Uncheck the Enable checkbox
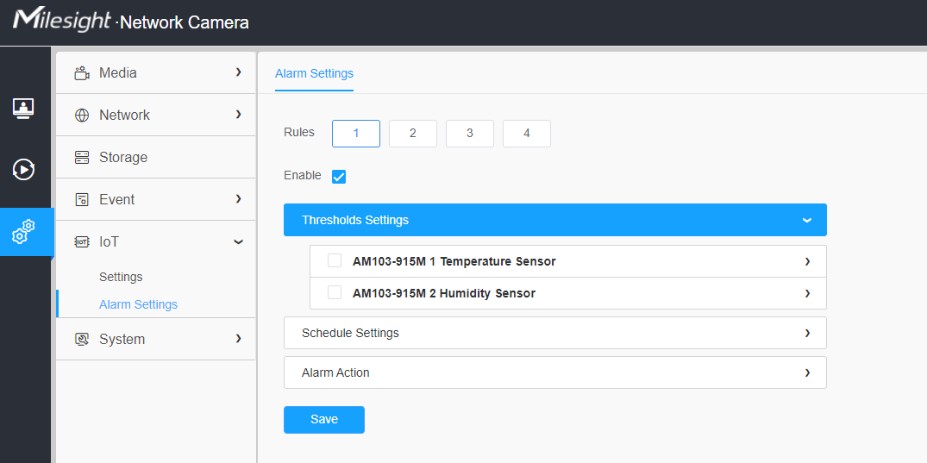The width and height of the screenshot is (927, 463). click(x=339, y=176)
